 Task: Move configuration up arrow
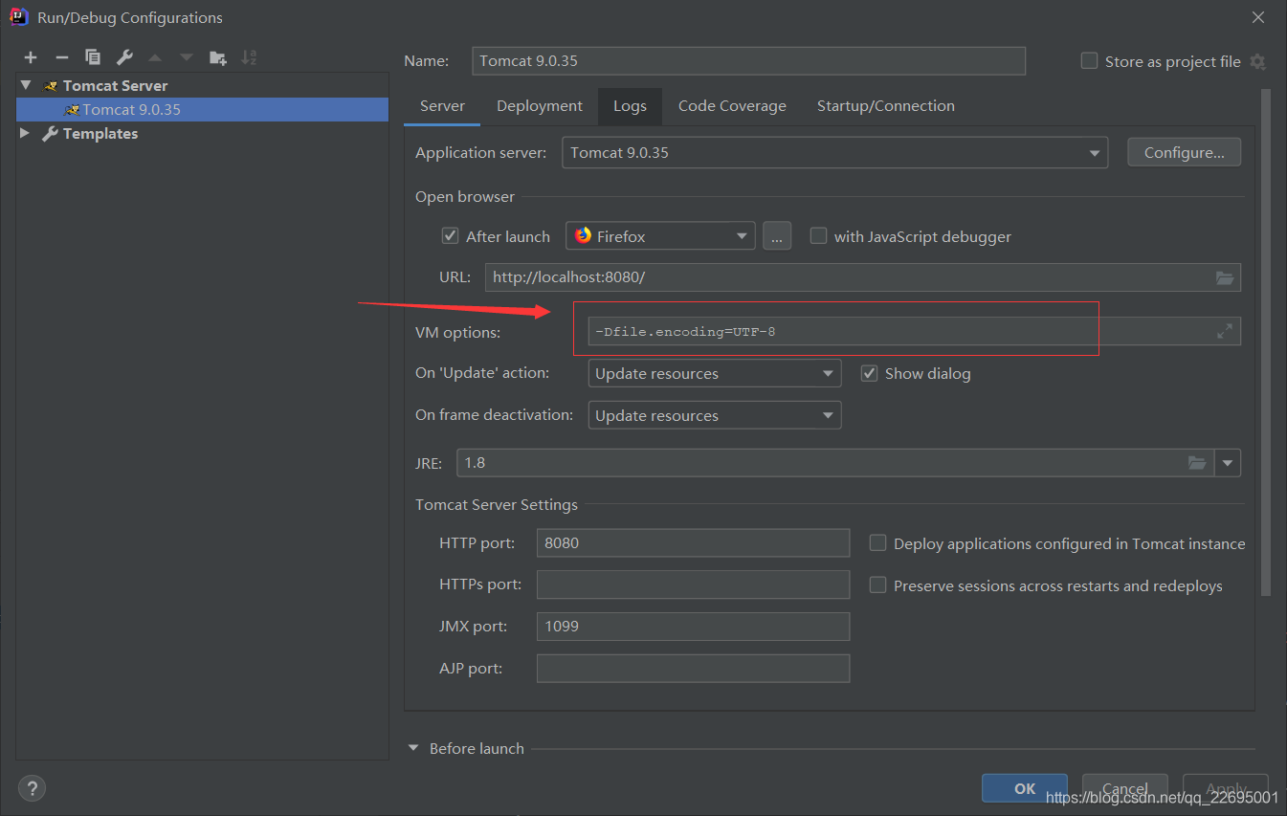click(155, 57)
